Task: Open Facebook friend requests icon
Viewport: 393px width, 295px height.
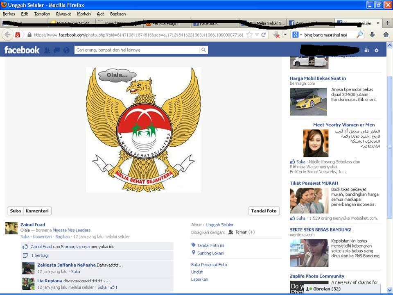Action: click(x=47, y=50)
